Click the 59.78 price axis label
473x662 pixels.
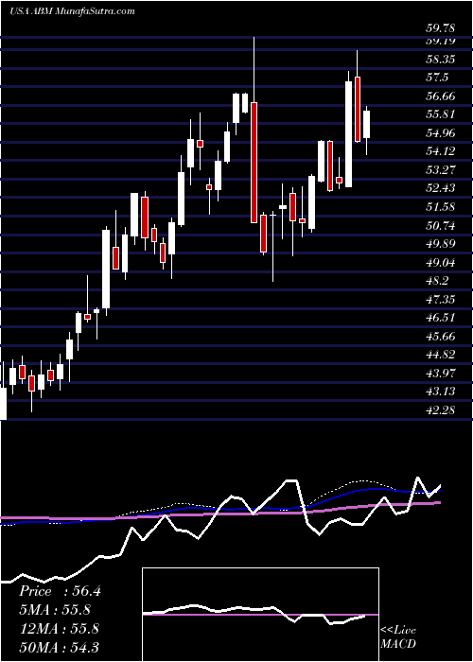pyautogui.click(x=441, y=28)
